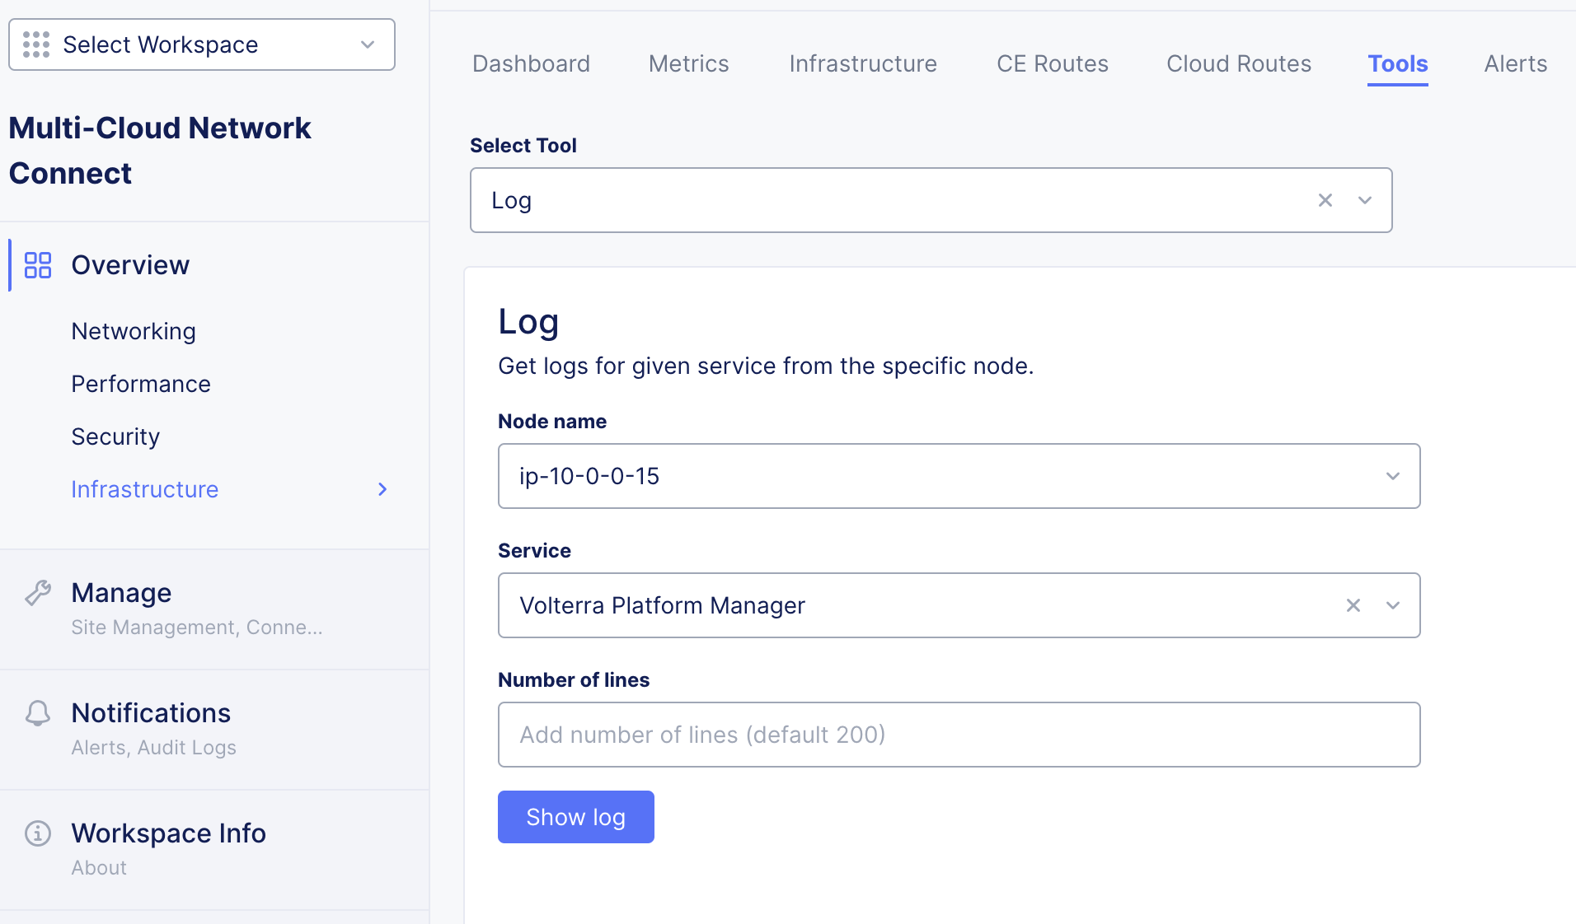Expand Infrastructure submenu chevron in sidebar
Screen dimensions: 1576x924
[x=382, y=489]
